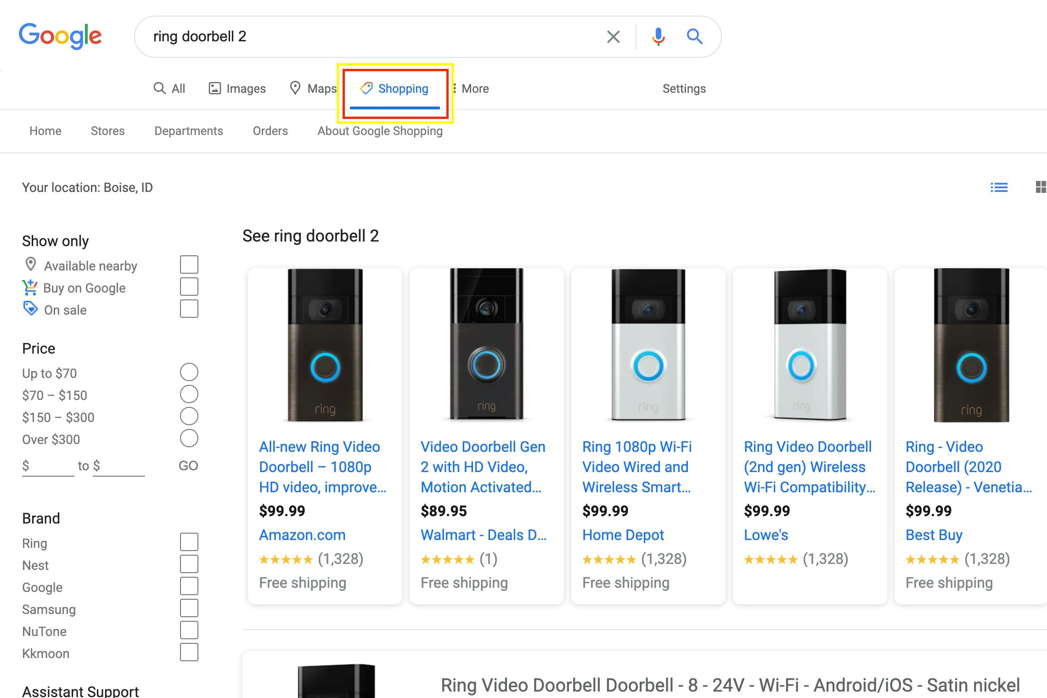Check the Nest brand filter

pos(189,564)
